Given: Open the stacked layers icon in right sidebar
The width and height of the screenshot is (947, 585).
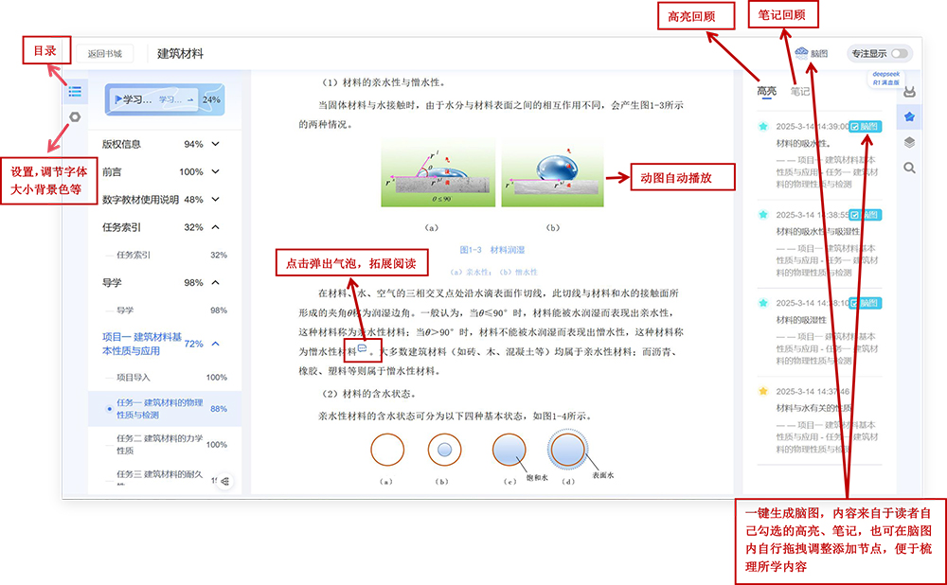Looking at the screenshot, I should pos(909,143).
